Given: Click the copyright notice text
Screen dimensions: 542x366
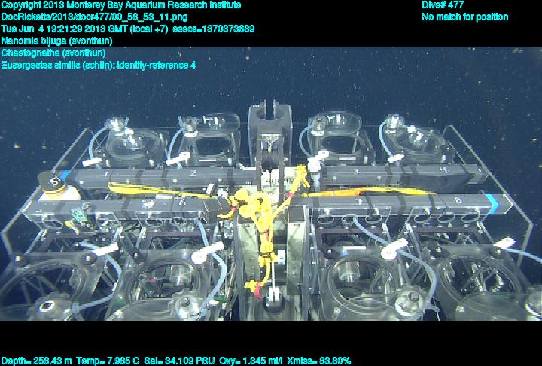Looking at the screenshot, I should click(121, 5).
